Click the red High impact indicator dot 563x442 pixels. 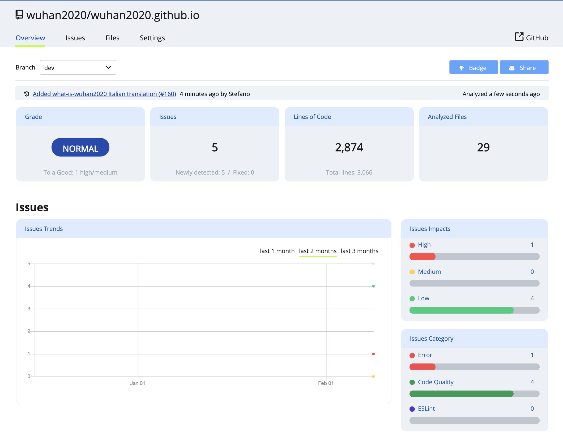tap(412, 245)
